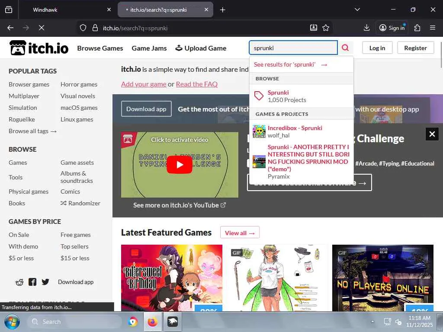Image resolution: width=443 pixels, height=332 pixels.
Task: Bookmark this page with the star
Action: [x=326, y=28]
